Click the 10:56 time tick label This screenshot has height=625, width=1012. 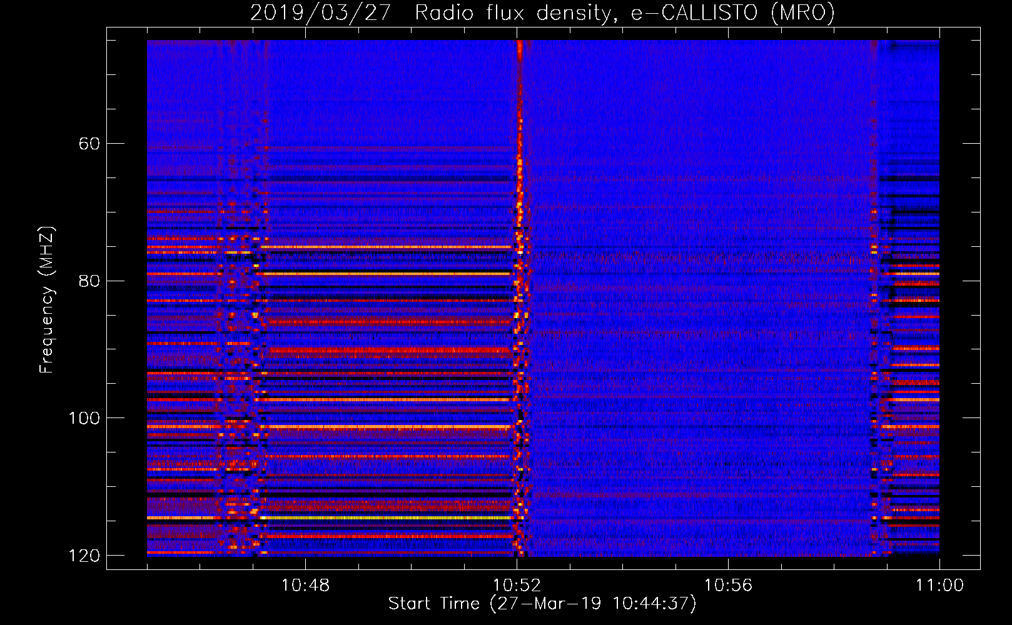coord(728,586)
